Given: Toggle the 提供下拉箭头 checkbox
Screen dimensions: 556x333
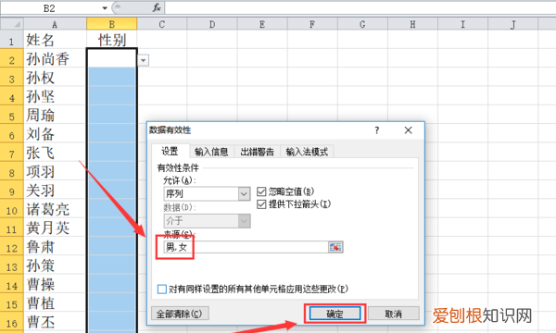Looking at the screenshot, I should (x=261, y=204).
